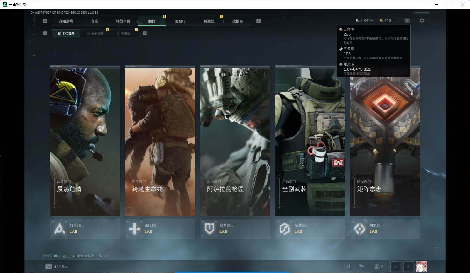Open the 改枪台 tab
This screenshot has width=470, height=273.
pyautogui.click(x=237, y=21)
